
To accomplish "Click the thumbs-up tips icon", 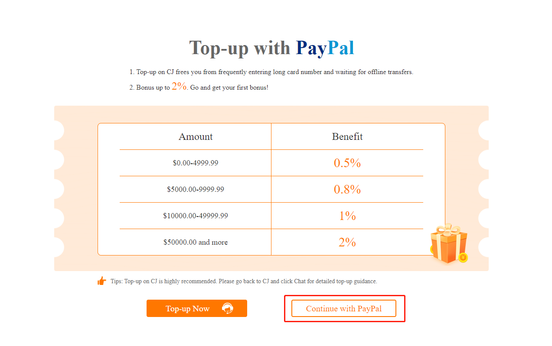I will [102, 281].
